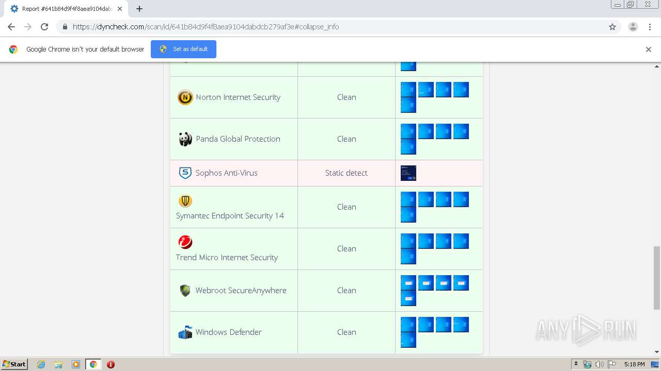Open first Panda Global Protection screenshot thumbnail
Screen dimensions: 661x371
tap(408, 131)
